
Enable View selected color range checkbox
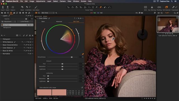[x=38, y=88]
